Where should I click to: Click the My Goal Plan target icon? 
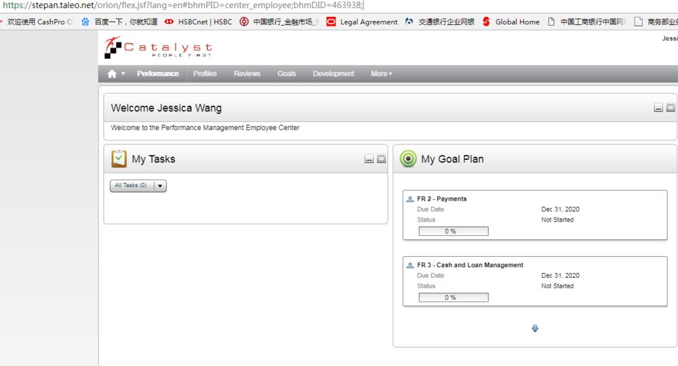[x=407, y=159]
